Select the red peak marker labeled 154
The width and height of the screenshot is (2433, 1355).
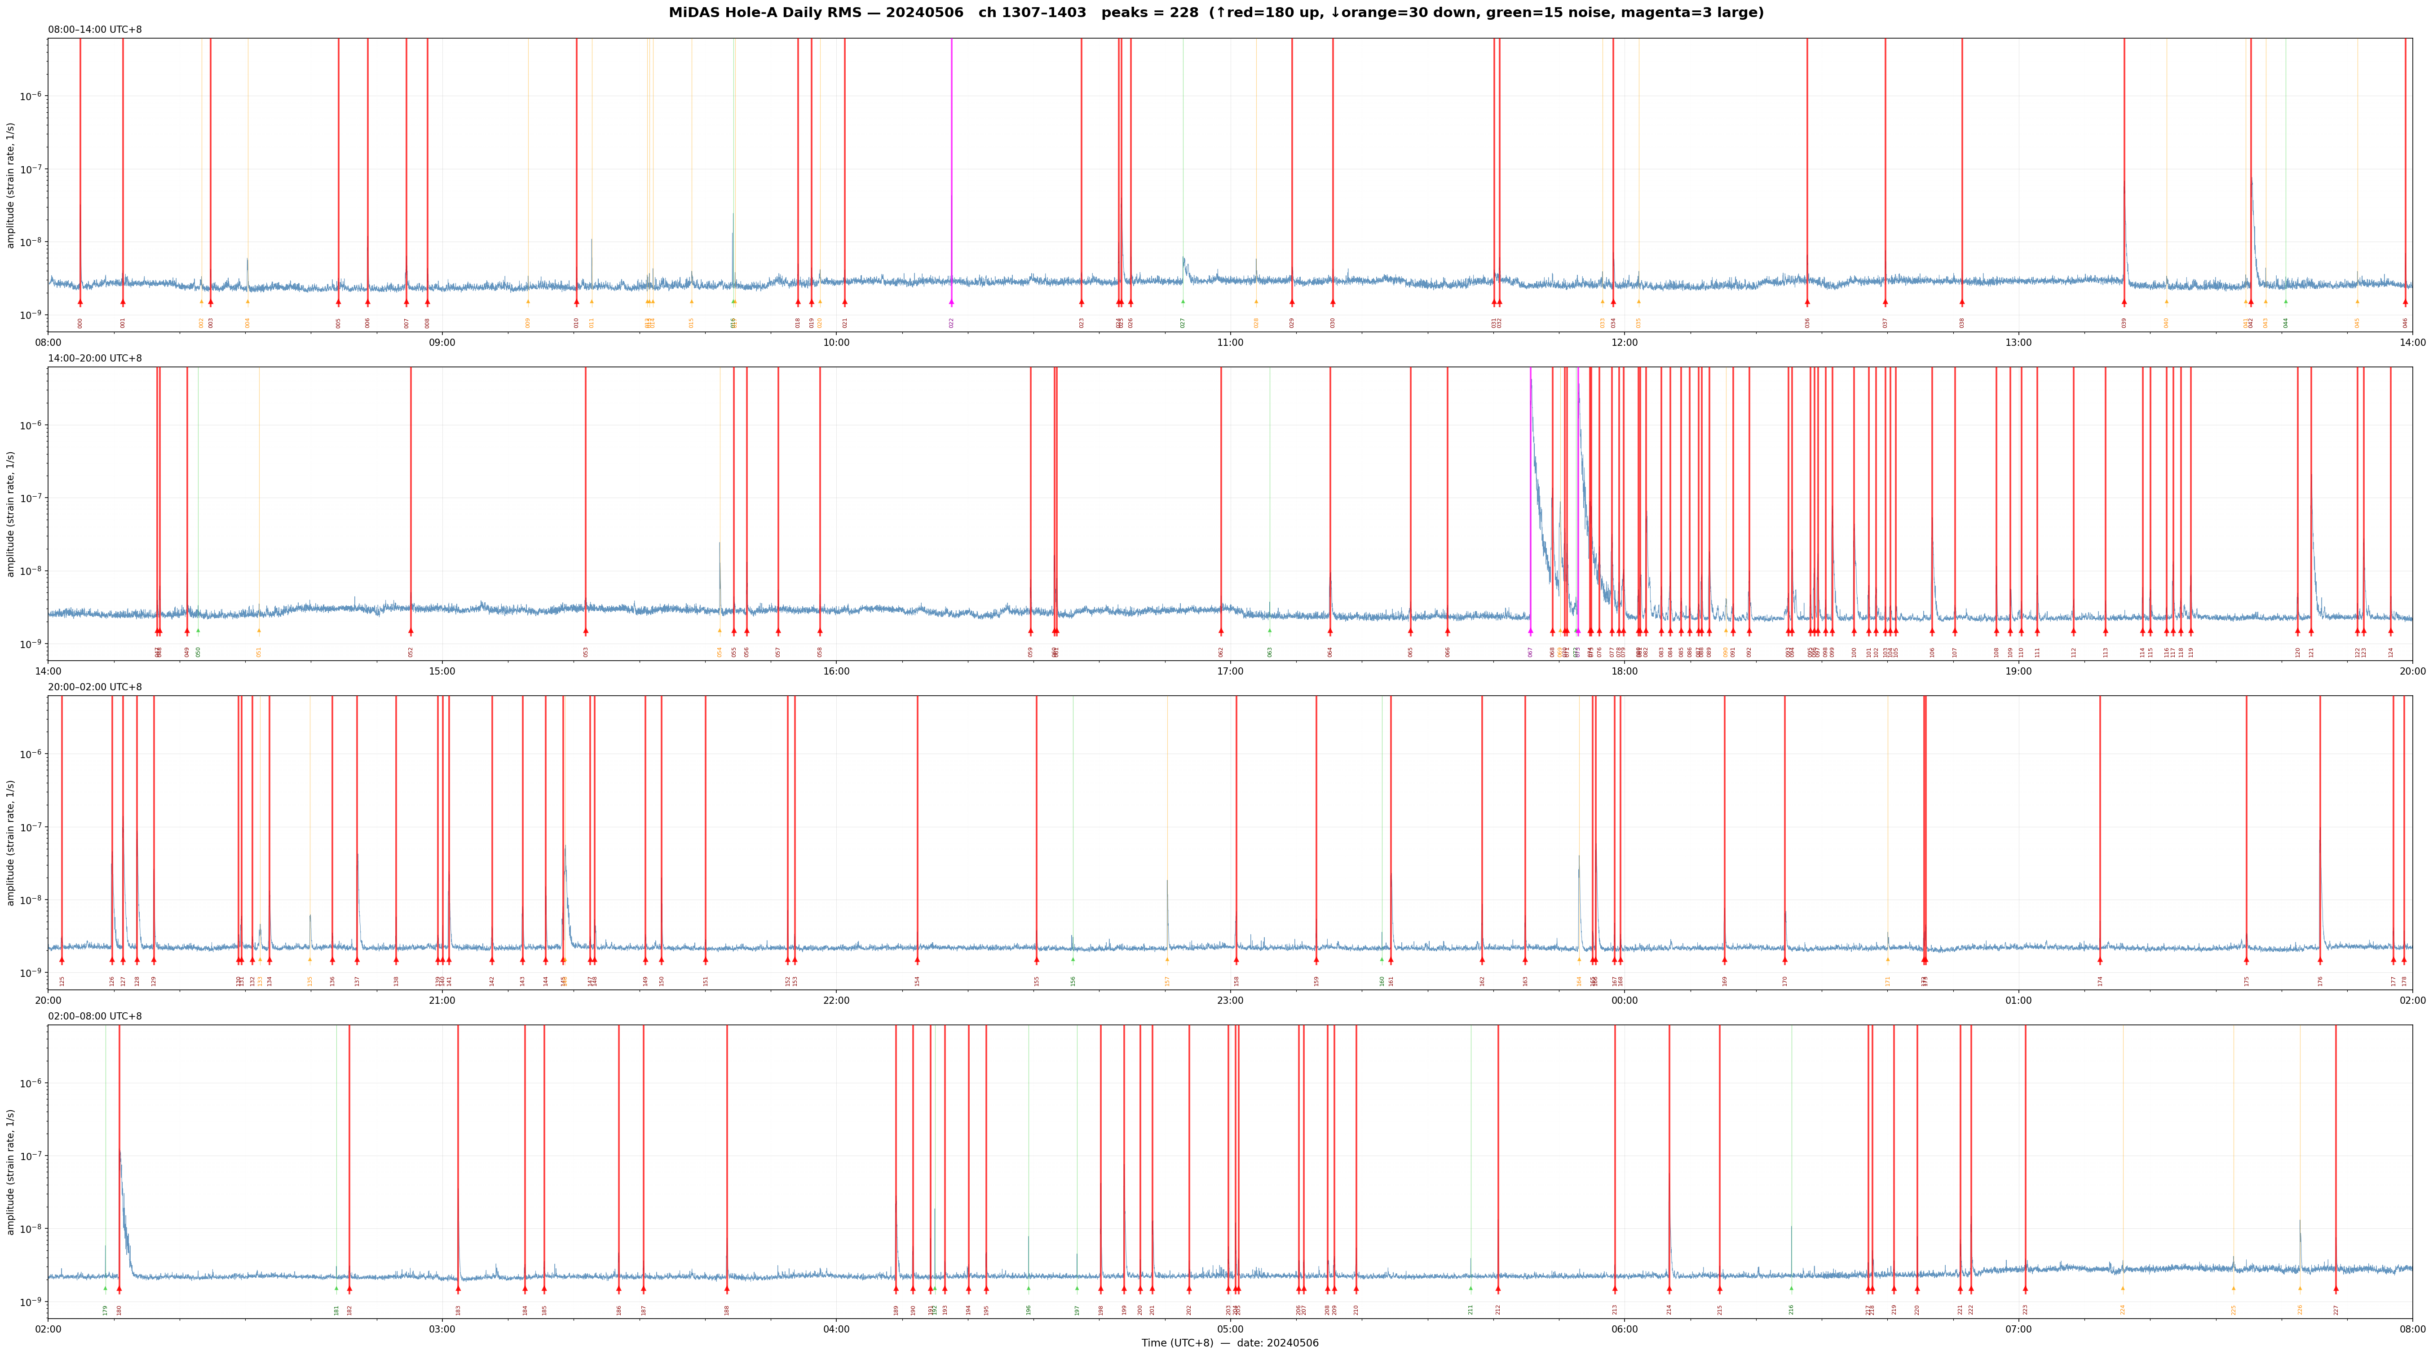point(917,959)
